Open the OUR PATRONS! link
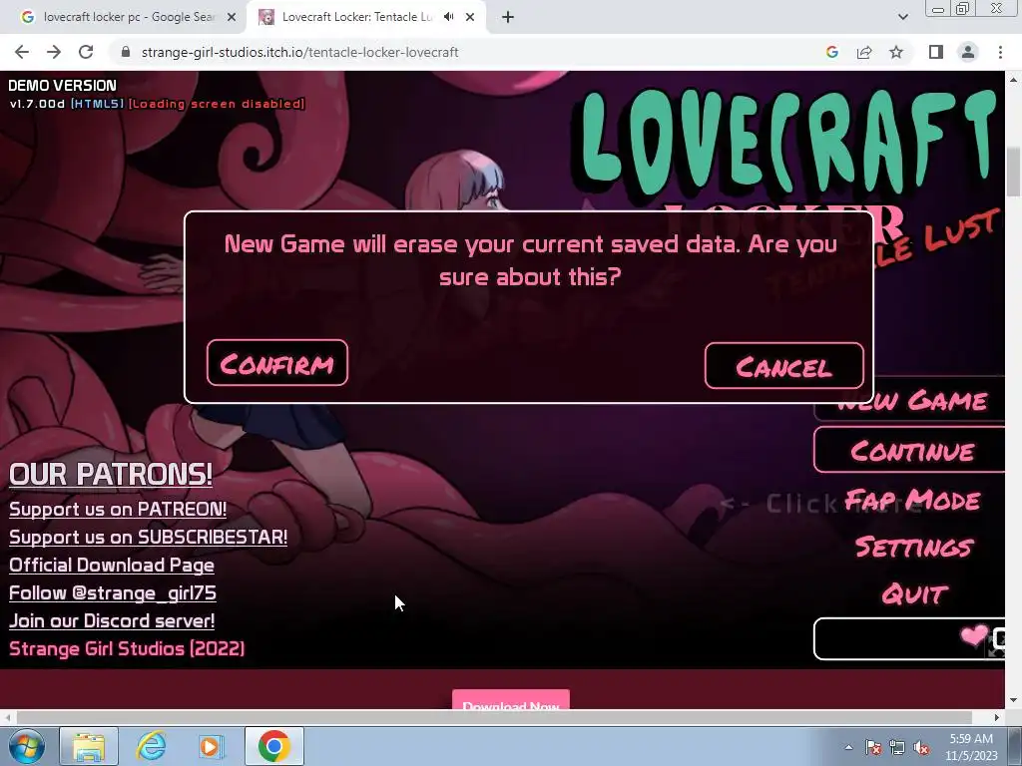The image size is (1022, 766). pyautogui.click(x=111, y=474)
